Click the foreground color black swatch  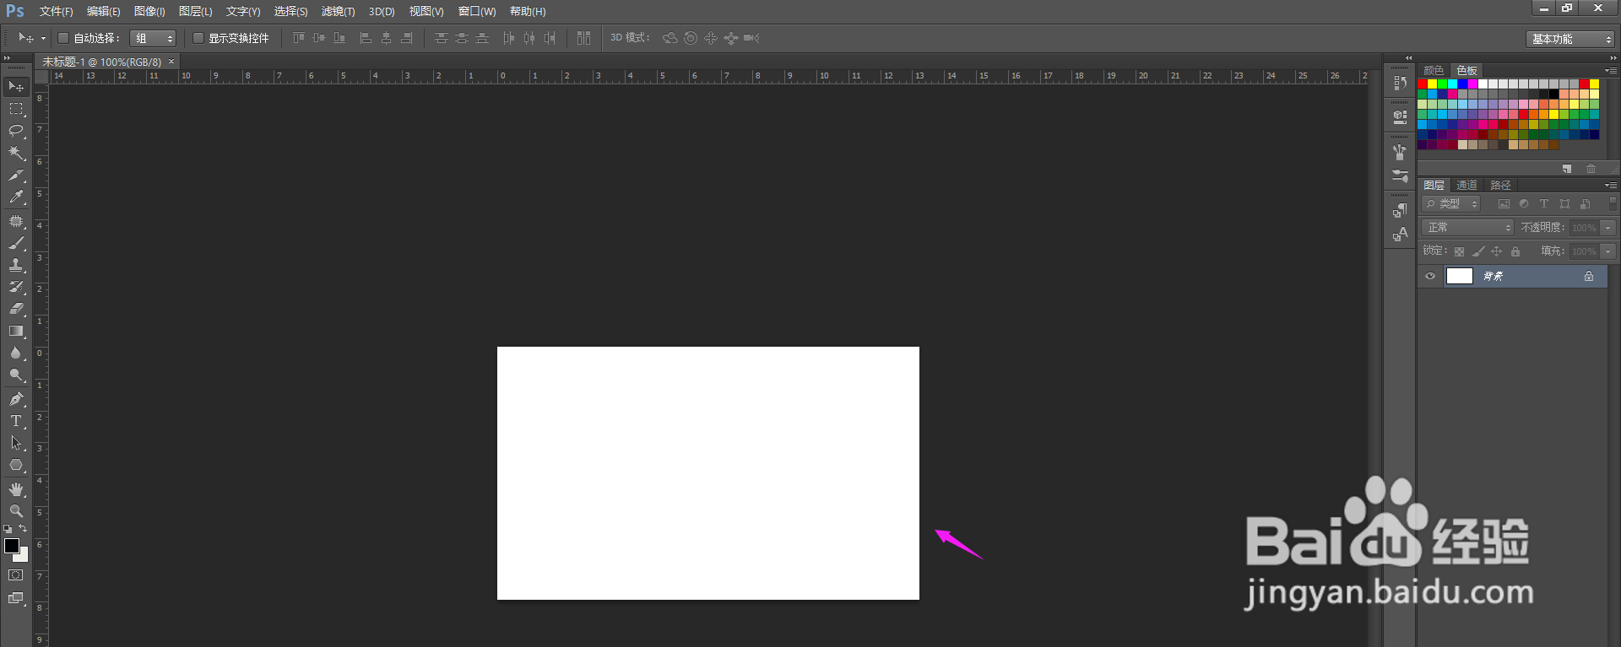tap(11, 546)
